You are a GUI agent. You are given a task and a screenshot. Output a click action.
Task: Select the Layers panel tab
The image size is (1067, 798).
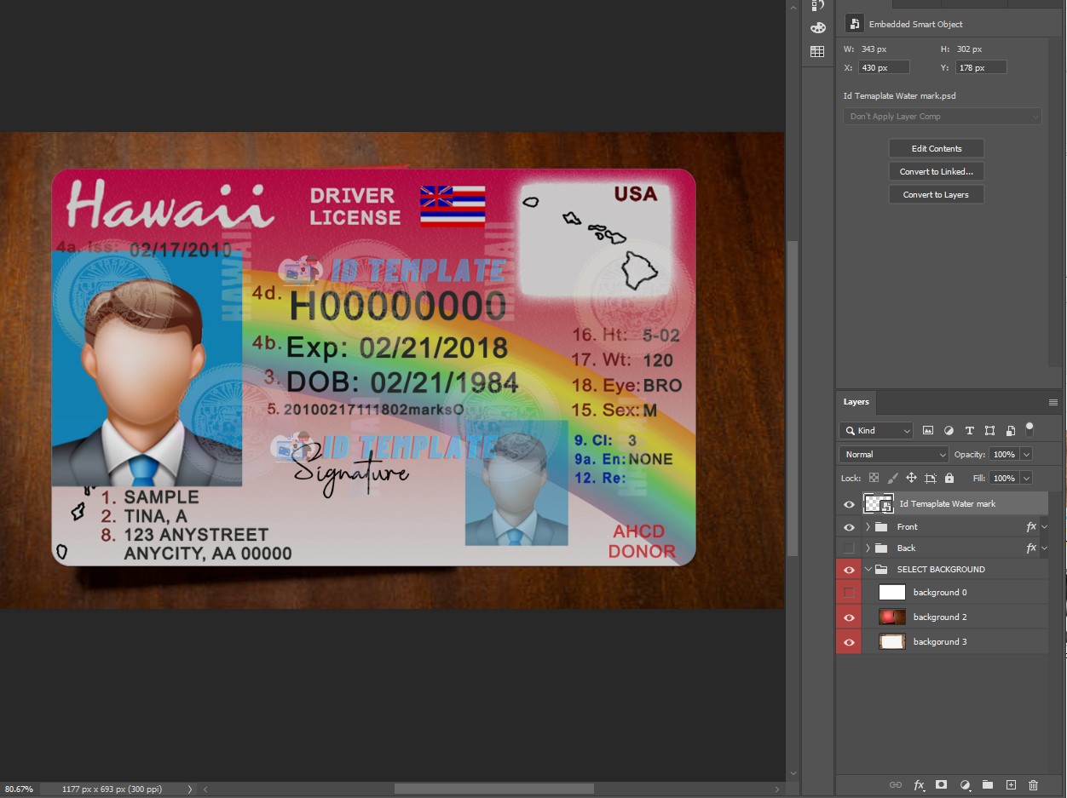[x=856, y=402]
